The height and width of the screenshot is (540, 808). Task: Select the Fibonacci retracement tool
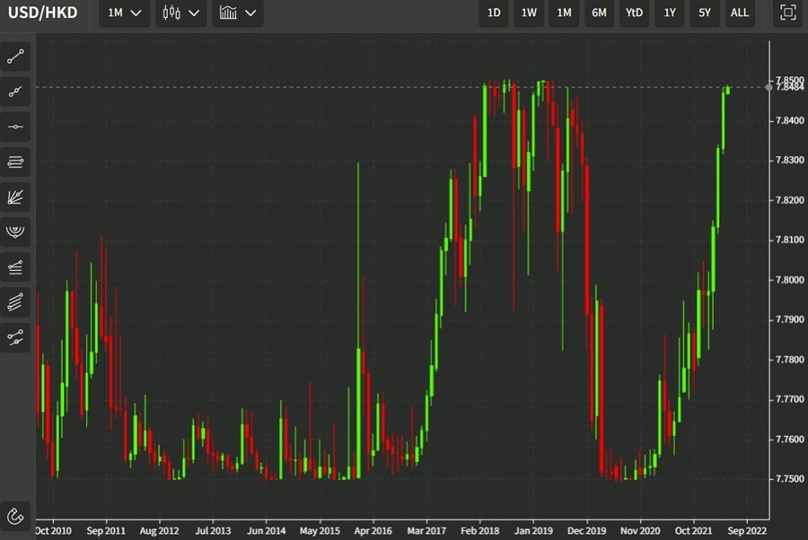(x=15, y=267)
